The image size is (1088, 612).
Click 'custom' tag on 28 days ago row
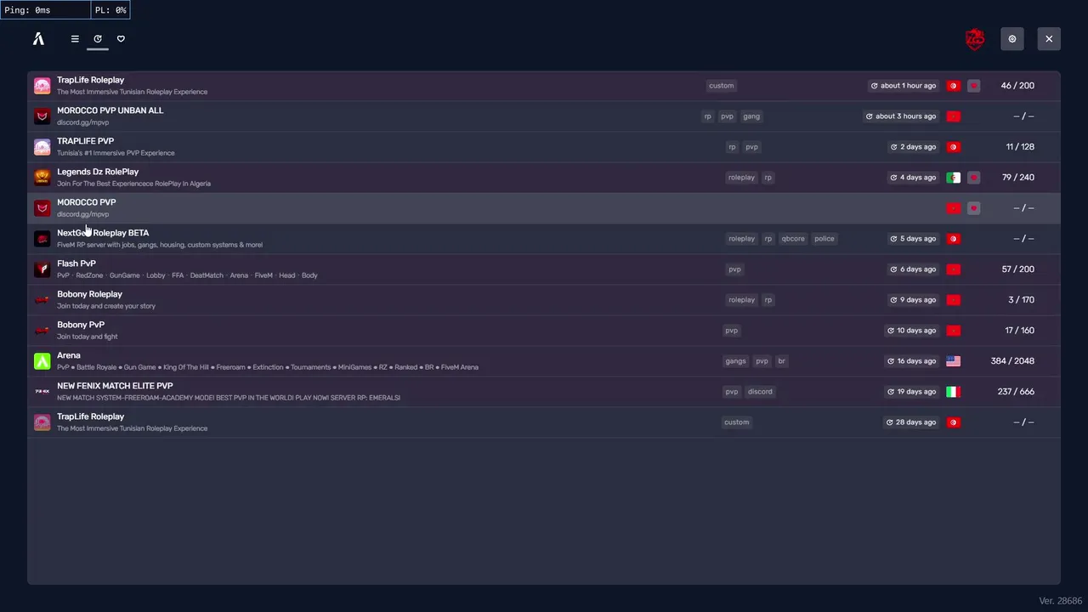[737, 422]
